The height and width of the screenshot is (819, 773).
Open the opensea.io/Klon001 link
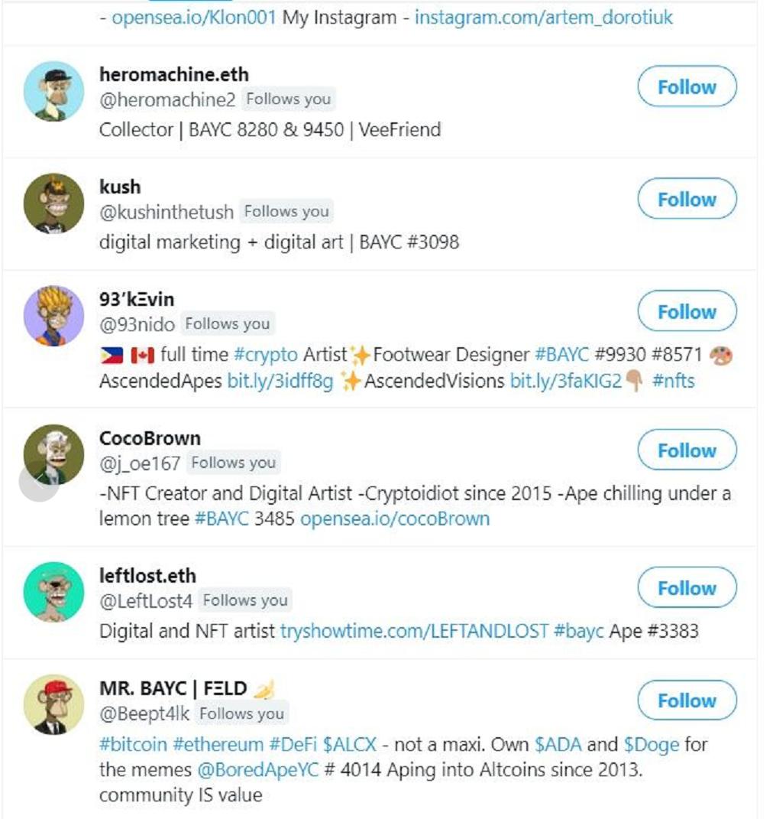pyautogui.click(x=193, y=17)
